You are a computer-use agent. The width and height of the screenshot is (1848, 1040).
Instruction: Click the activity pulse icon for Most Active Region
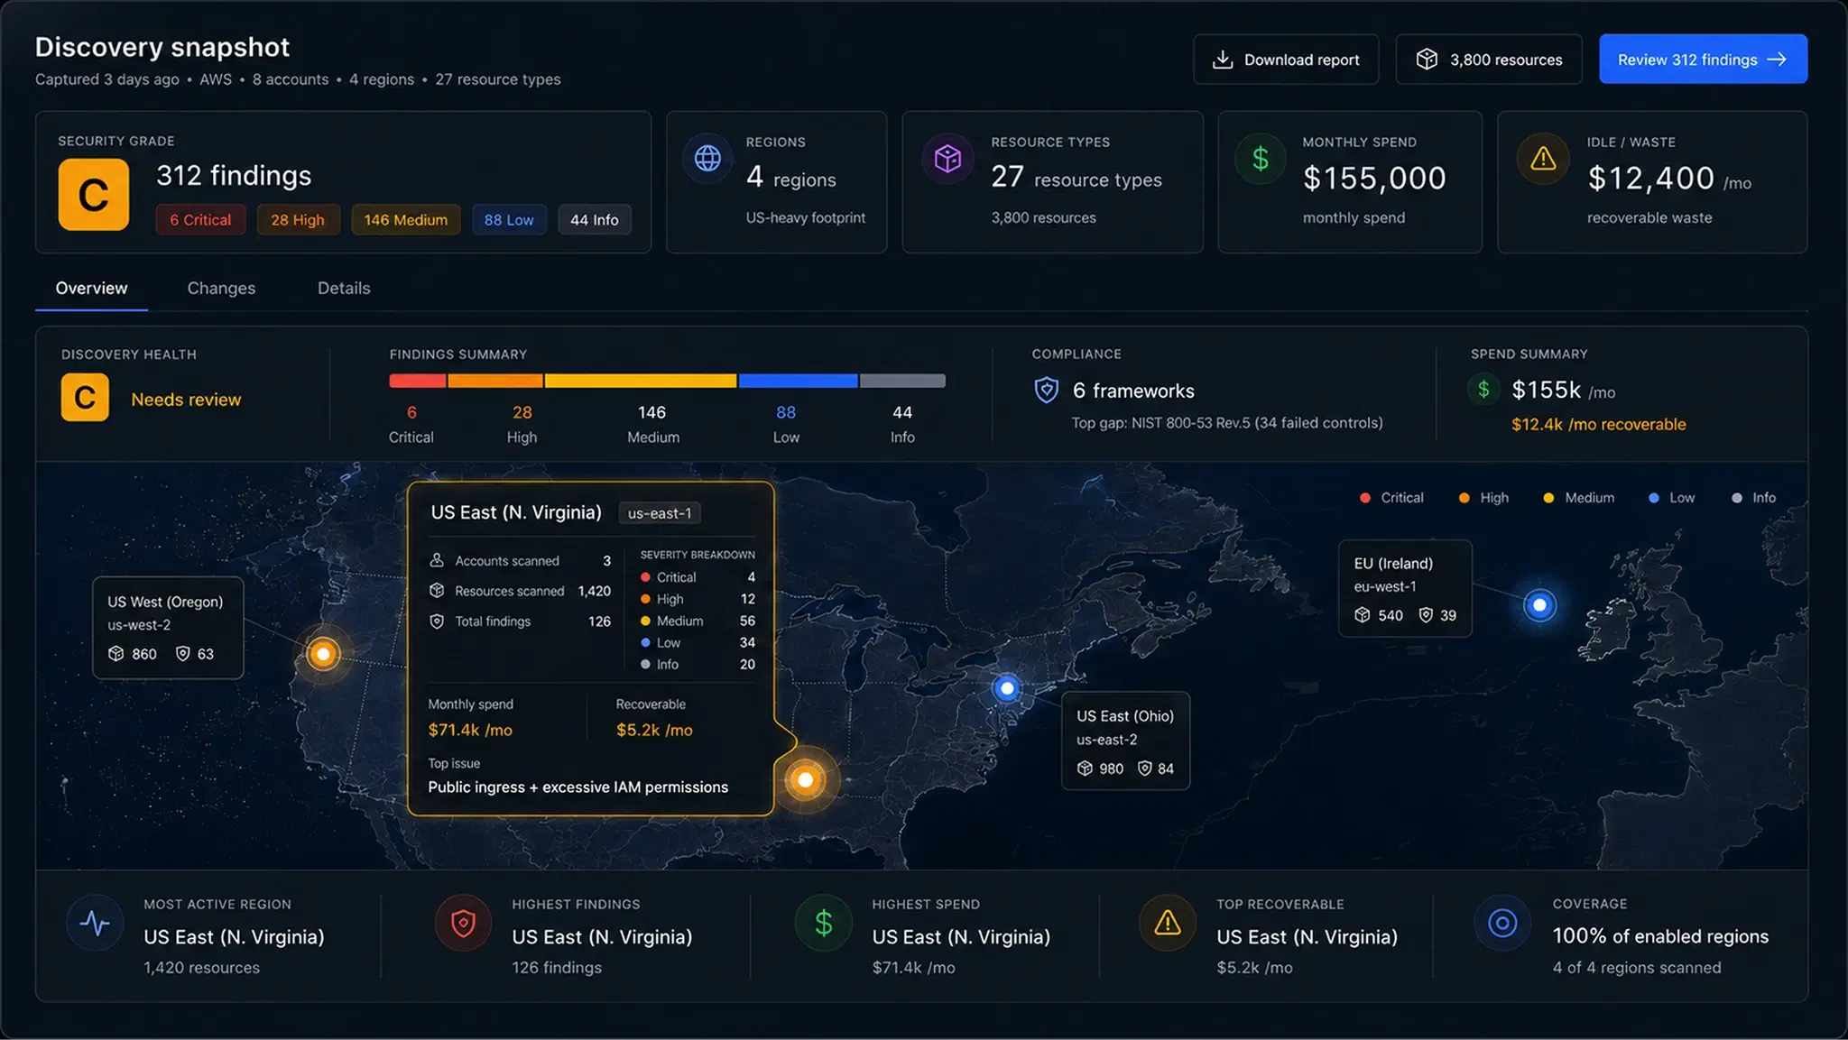pyautogui.click(x=95, y=923)
